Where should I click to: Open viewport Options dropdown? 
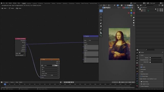pos(119,8)
